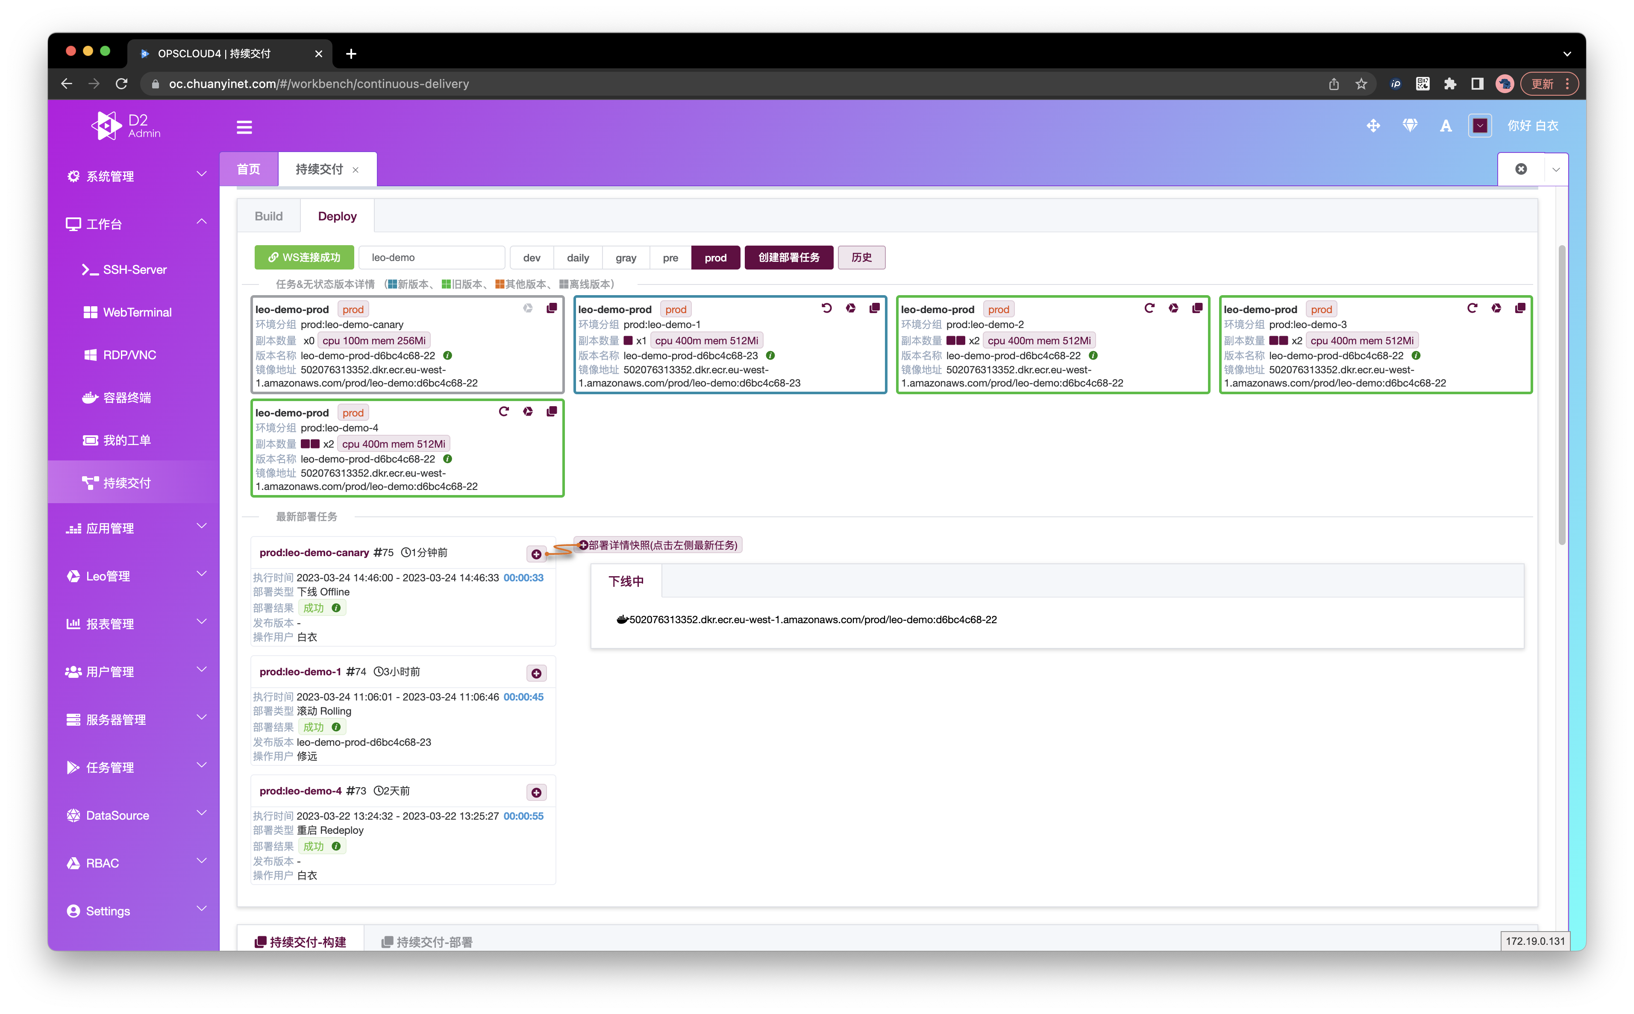The height and width of the screenshot is (1014, 1634).
Task: Click rollback icon on prod:leo-demo-1 card
Action: tap(826, 308)
